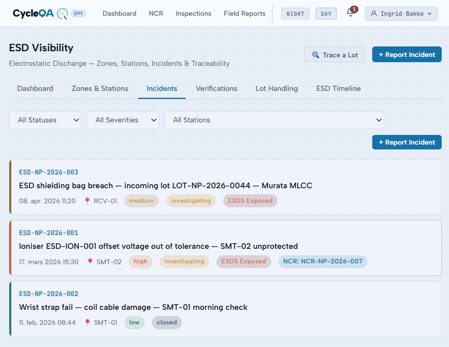Click Report Incident button in page header
449x347 pixels.
(407, 55)
